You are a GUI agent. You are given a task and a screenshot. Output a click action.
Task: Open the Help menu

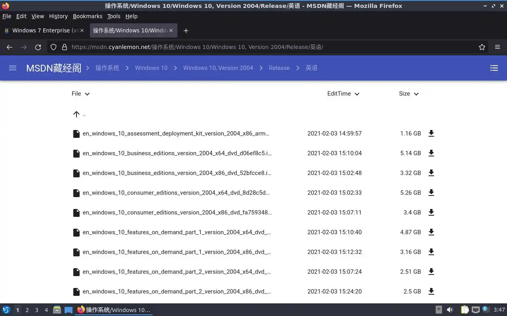point(131,16)
